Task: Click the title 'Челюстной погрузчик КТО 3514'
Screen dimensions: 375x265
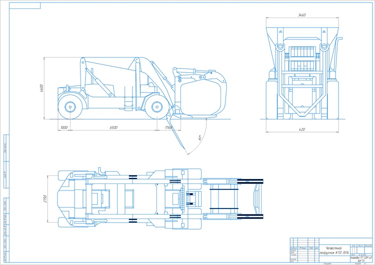Action: click(334, 250)
